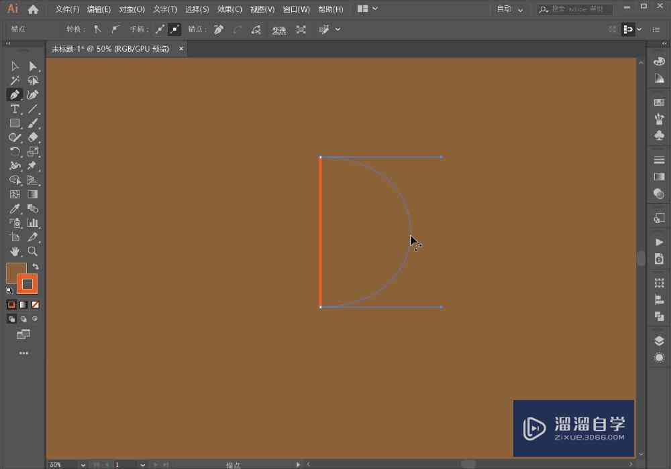671x469 pixels.
Task: Select the Scale tool
Action: [x=32, y=151]
